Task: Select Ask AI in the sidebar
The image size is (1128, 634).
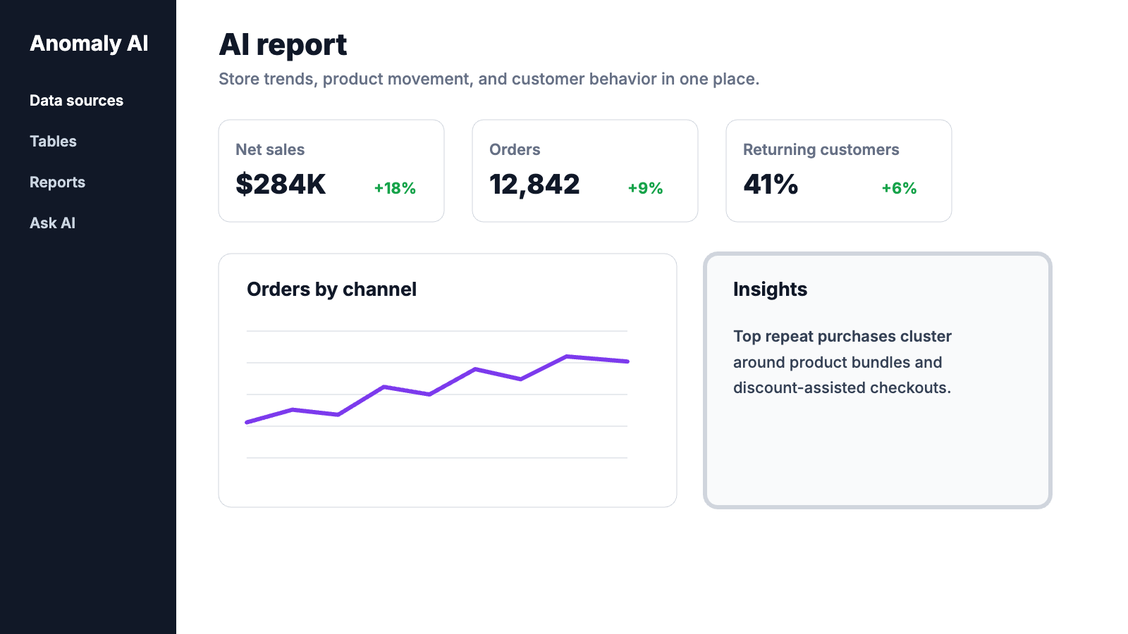Action: pyautogui.click(x=52, y=223)
